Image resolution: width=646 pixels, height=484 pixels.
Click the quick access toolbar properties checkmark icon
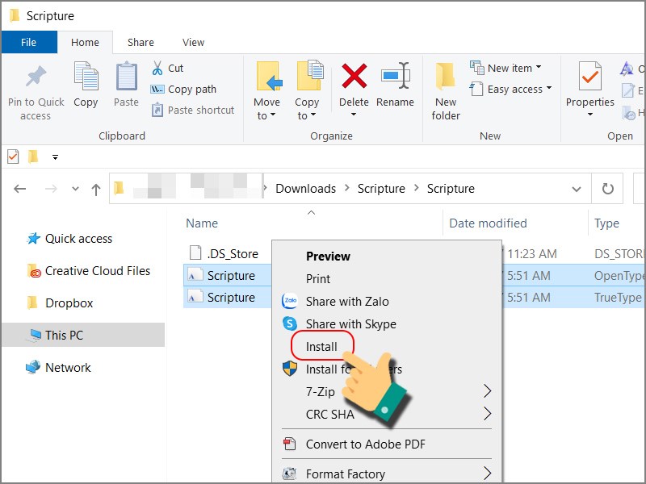click(x=13, y=156)
